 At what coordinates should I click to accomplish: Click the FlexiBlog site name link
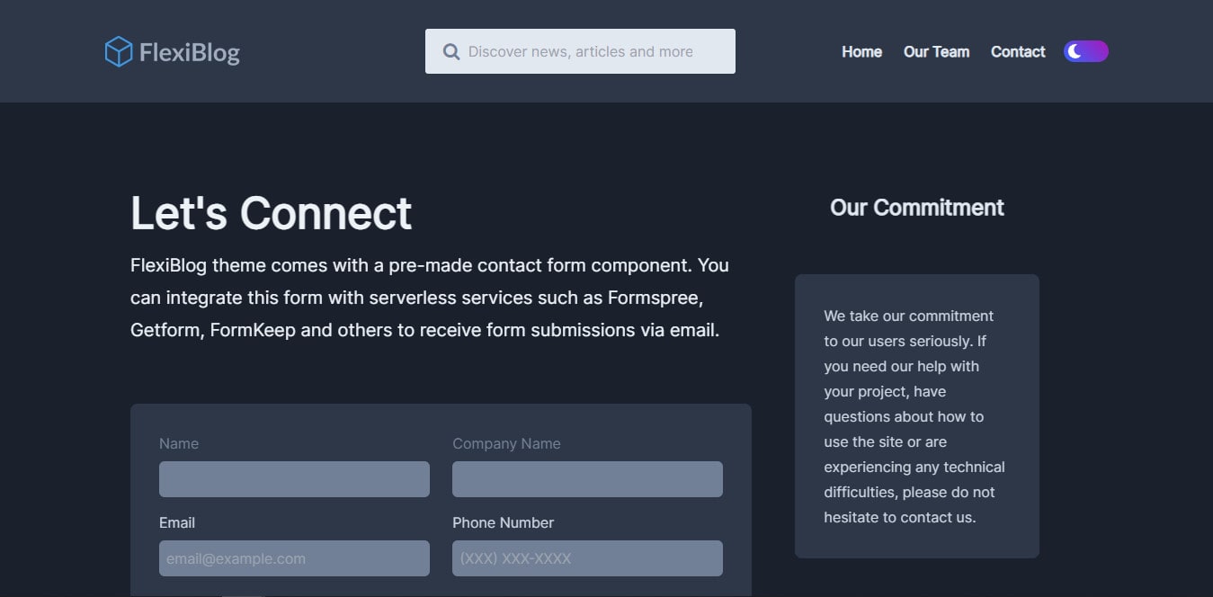pyautogui.click(x=189, y=51)
